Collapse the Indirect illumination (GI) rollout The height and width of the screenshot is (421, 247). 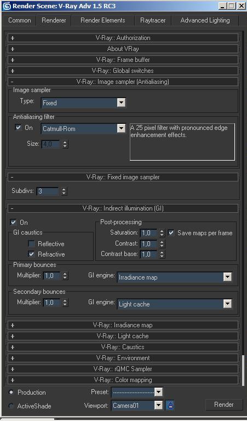tap(123, 208)
